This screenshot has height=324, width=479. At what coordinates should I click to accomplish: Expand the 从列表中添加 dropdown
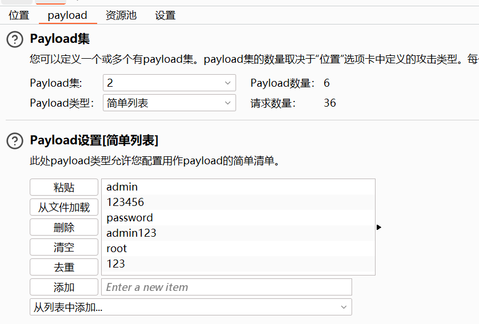pos(190,307)
